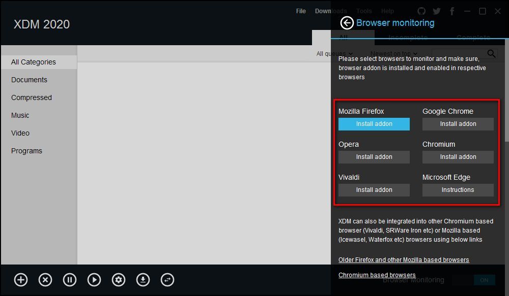Open Instructions for Microsoft Edge
The image size is (509, 296).
click(x=458, y=190)
